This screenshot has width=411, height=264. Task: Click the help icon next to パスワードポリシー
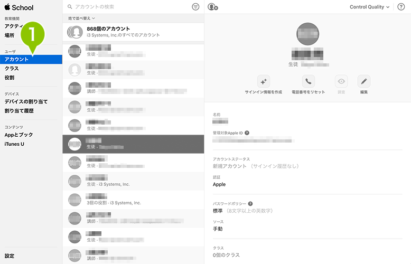click(250, 203)
